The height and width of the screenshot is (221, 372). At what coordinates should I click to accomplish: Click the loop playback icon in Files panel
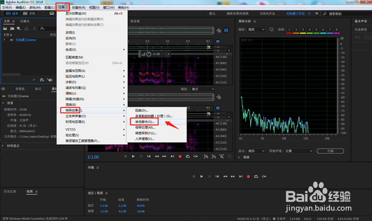click(x=42, y=80)
